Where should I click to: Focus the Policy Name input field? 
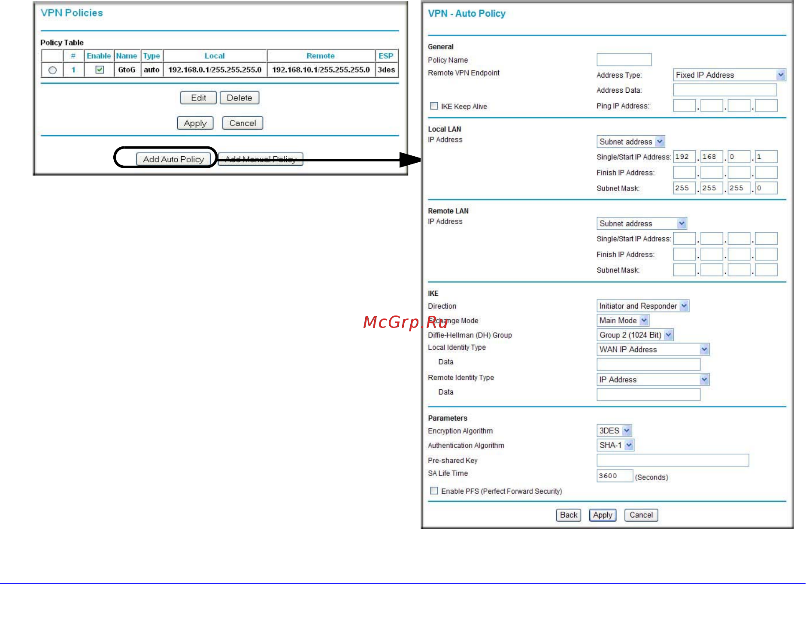click(624, 60)
